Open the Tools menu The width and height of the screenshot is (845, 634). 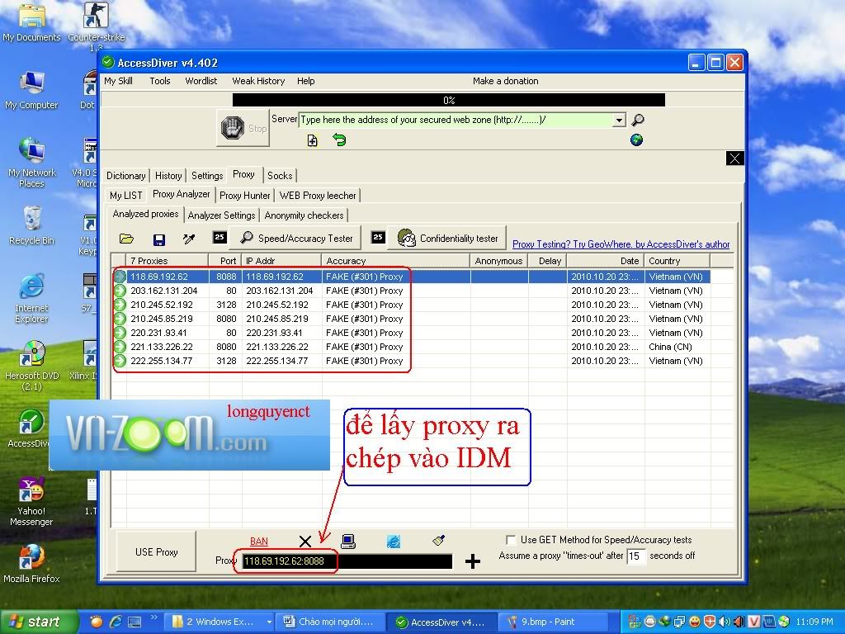tap(160, 81)
